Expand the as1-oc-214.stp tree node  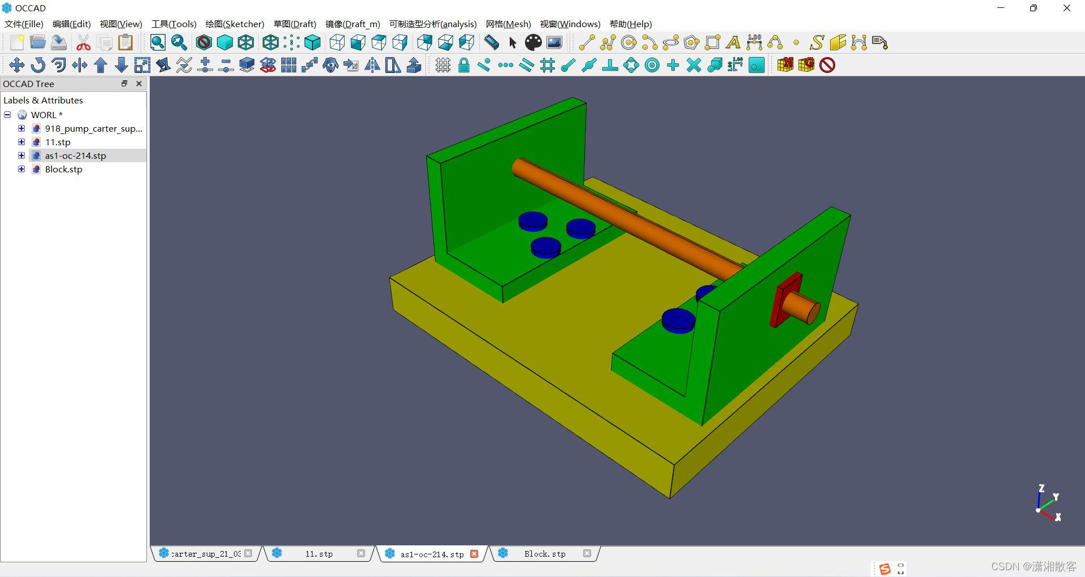[x=21, y=155]
